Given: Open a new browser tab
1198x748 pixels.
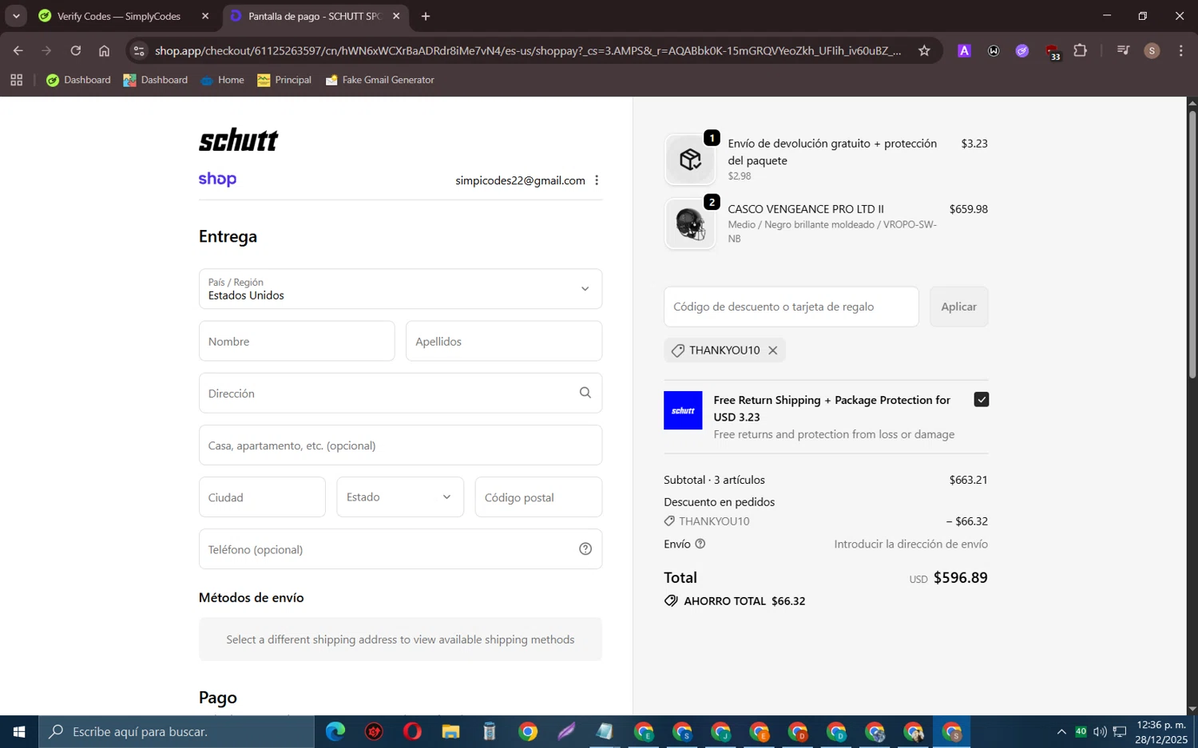Looking at the screenshot, I should click(x=426, y=16).
